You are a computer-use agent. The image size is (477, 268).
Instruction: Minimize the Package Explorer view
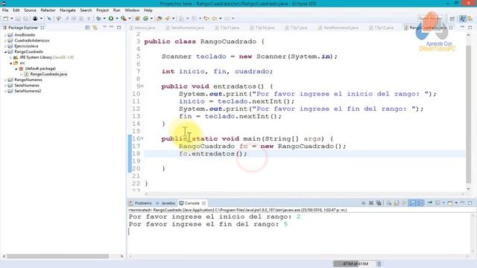pos(111,28)
